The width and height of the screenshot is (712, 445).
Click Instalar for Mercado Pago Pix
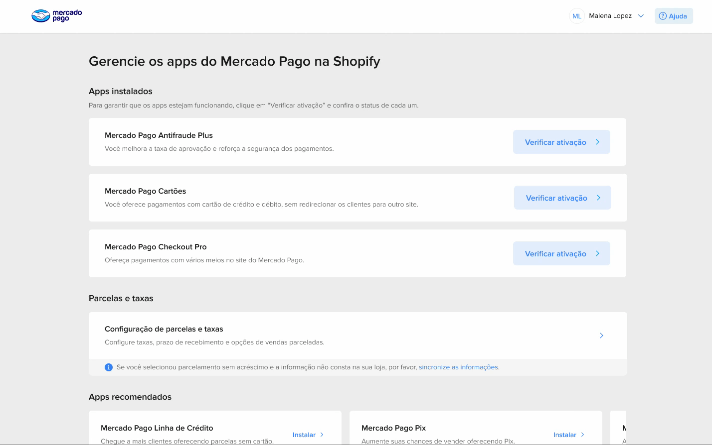pyautogui.click(x=564, y=435)
